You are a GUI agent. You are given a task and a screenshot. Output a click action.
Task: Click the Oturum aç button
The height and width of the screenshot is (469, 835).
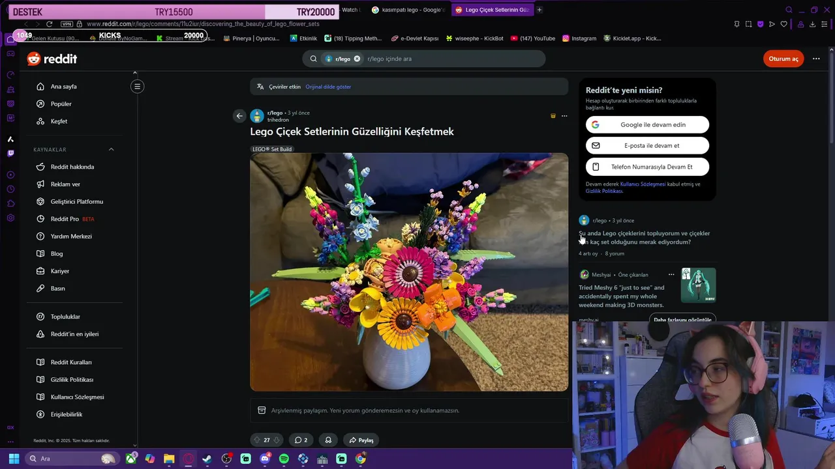pyautogui.click(x=783, y=59)
